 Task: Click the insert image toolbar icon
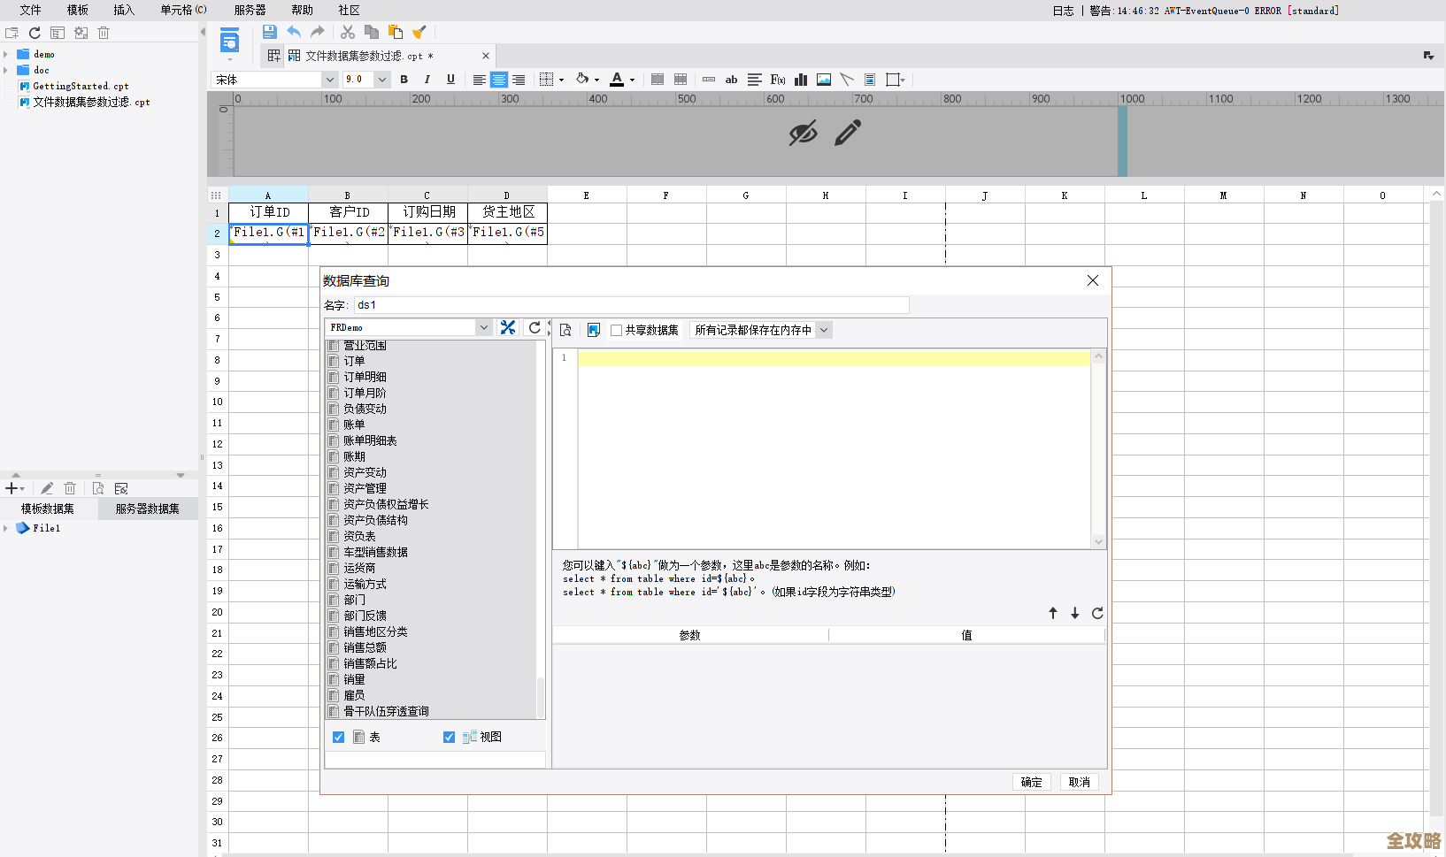823,80
